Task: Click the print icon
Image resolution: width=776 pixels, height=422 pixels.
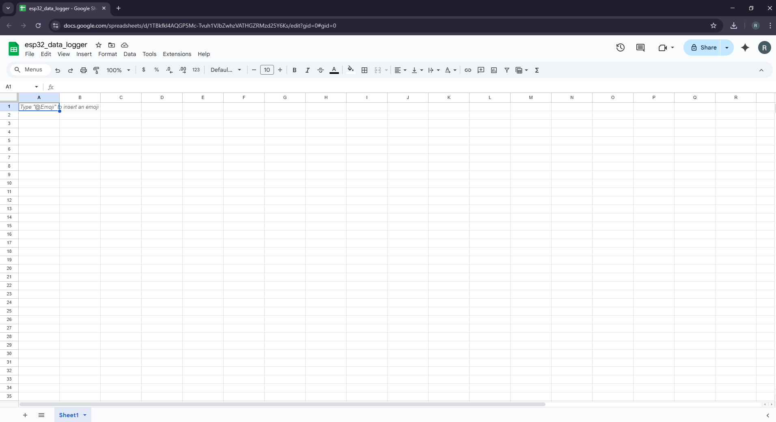Action: click(x=83, y=70)
